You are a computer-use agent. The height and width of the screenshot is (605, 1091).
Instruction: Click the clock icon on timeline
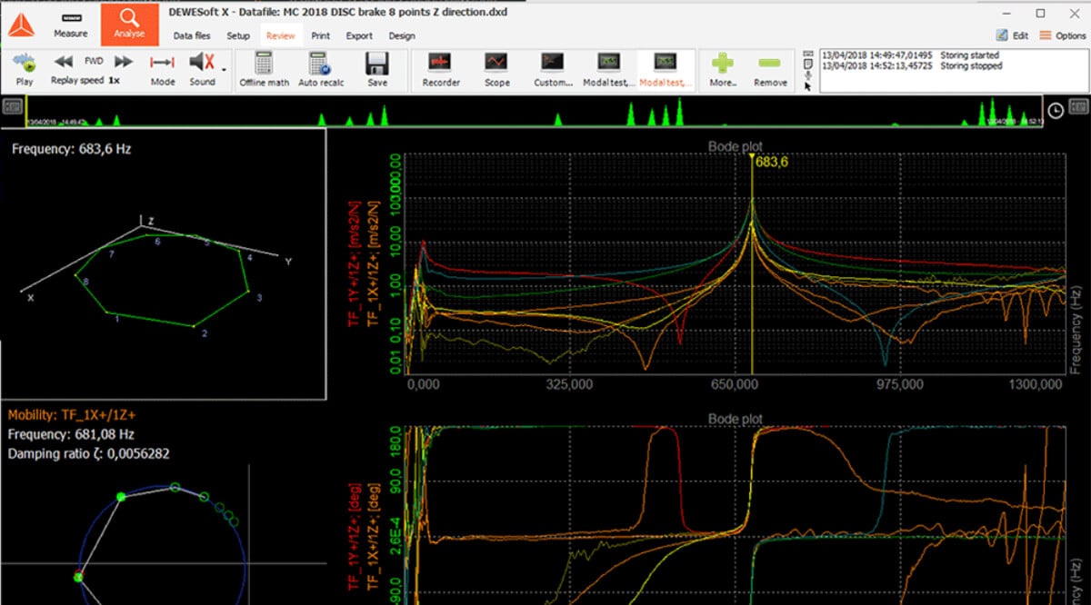click(1056, 110)
